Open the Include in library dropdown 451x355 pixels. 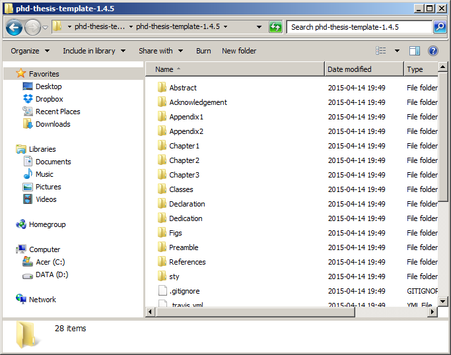[94, 51]
